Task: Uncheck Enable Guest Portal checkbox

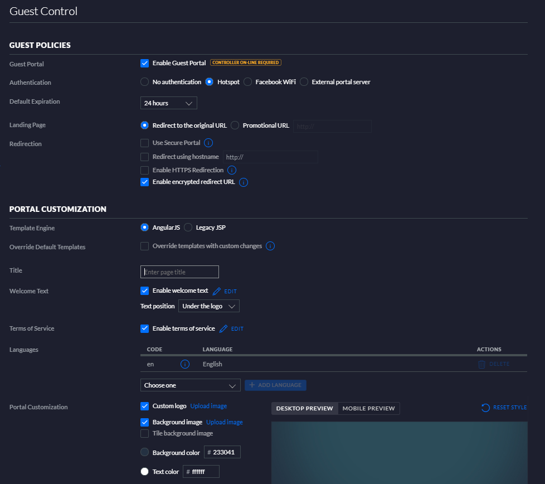Action: point(144,63)
